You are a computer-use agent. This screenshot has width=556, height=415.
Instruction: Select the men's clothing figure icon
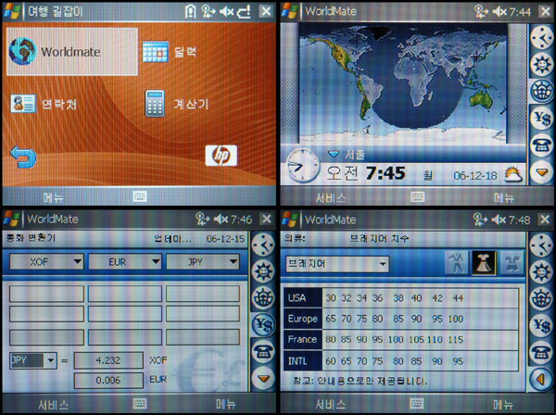click(457, 262)
